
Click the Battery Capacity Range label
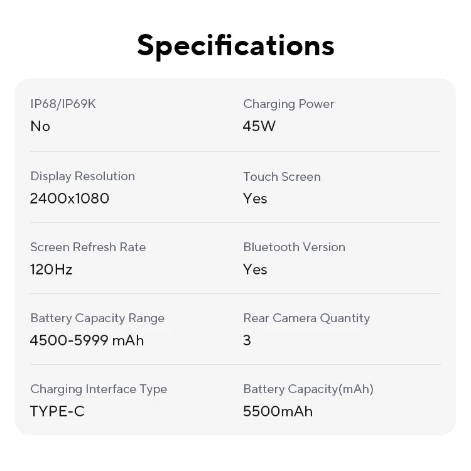[x=97, y=318]
